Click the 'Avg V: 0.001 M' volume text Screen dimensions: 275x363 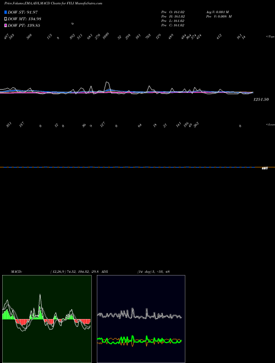click(x=218, y=12)
